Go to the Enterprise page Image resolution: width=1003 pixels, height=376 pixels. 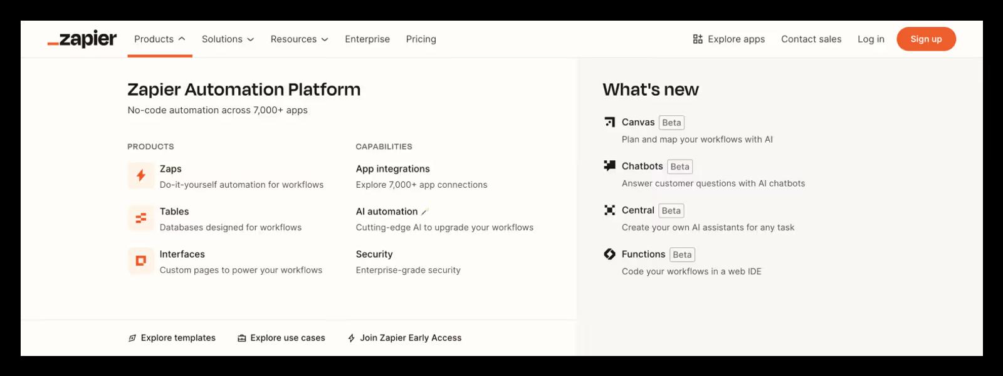367,39
